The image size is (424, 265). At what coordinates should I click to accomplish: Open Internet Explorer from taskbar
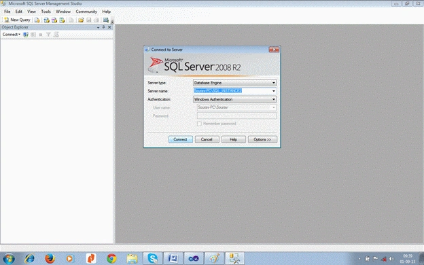29,258
